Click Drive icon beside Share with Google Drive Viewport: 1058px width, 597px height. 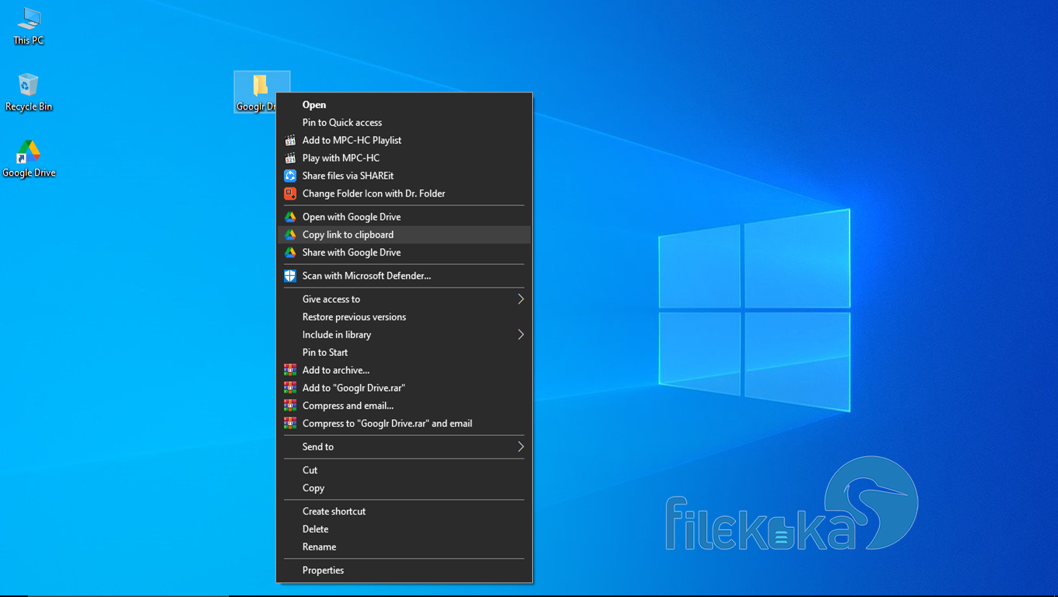[290, 253]
